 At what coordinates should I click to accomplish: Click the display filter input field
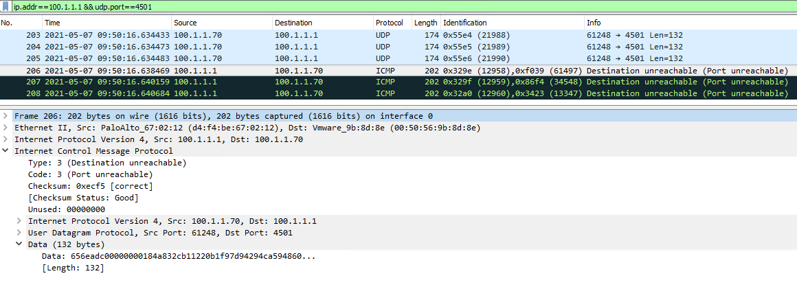point(403,7)
